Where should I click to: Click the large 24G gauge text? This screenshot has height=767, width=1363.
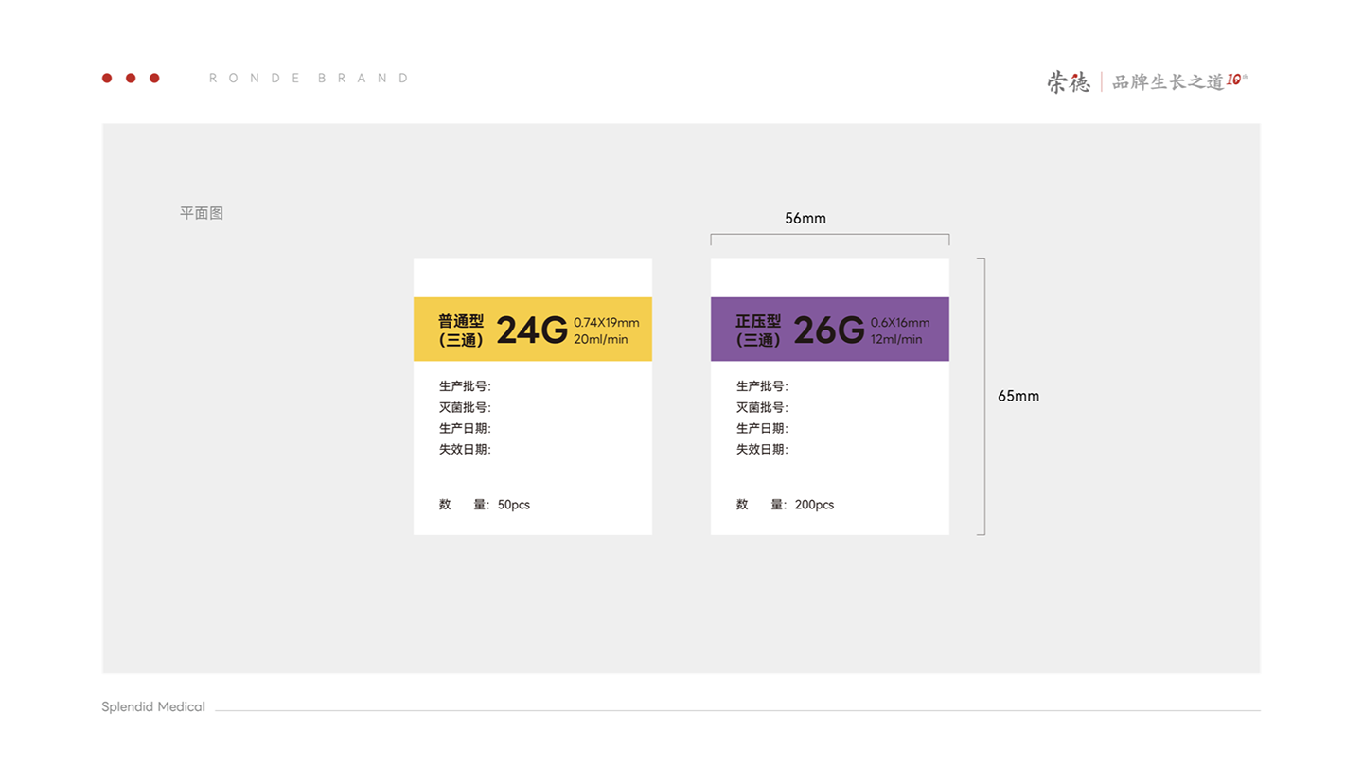pyautogui.click(x=532, y=330)
